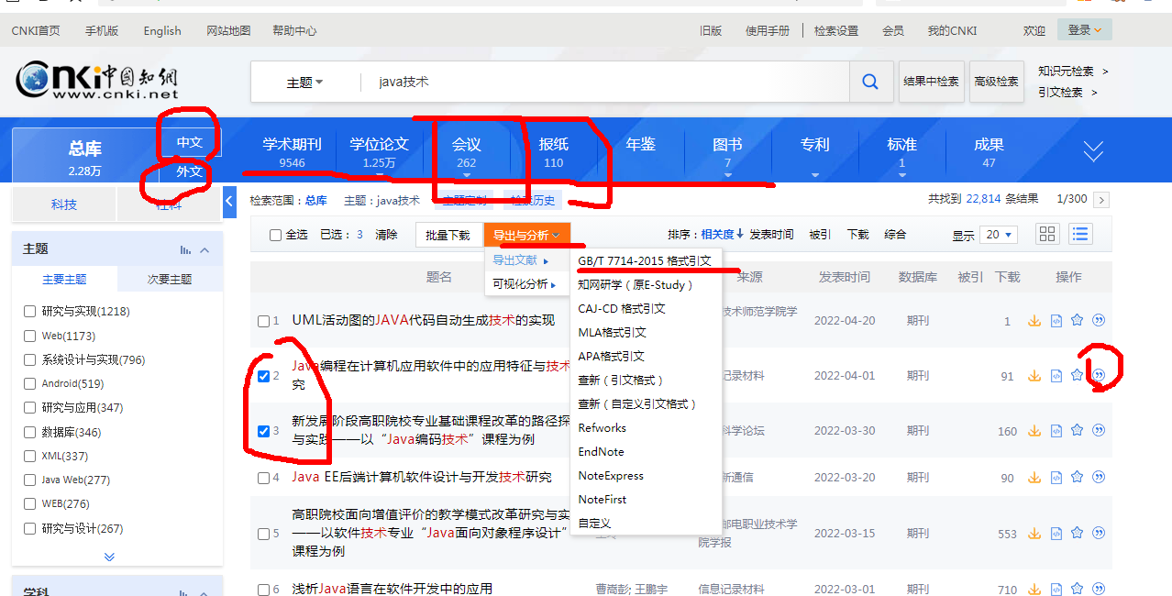The image size is (1172, 596).
Task: Click the magnifier search icon
Action: click(870, 82)
